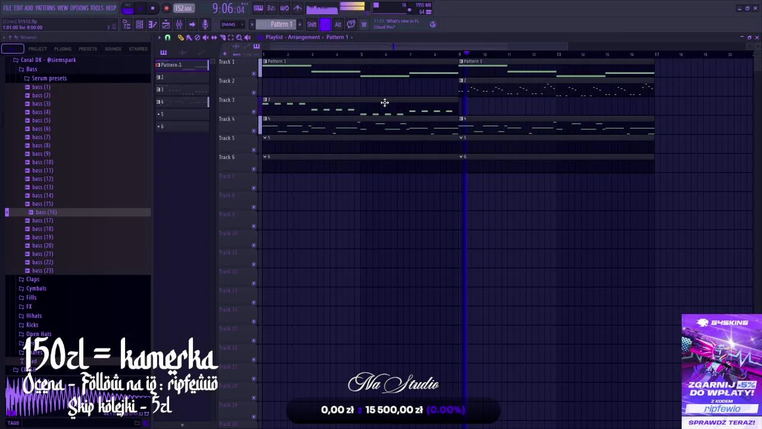The height and width of the screenshot is (429, 762).
Task: Select the bass (16) preset
Action: (x=46, y=212)
